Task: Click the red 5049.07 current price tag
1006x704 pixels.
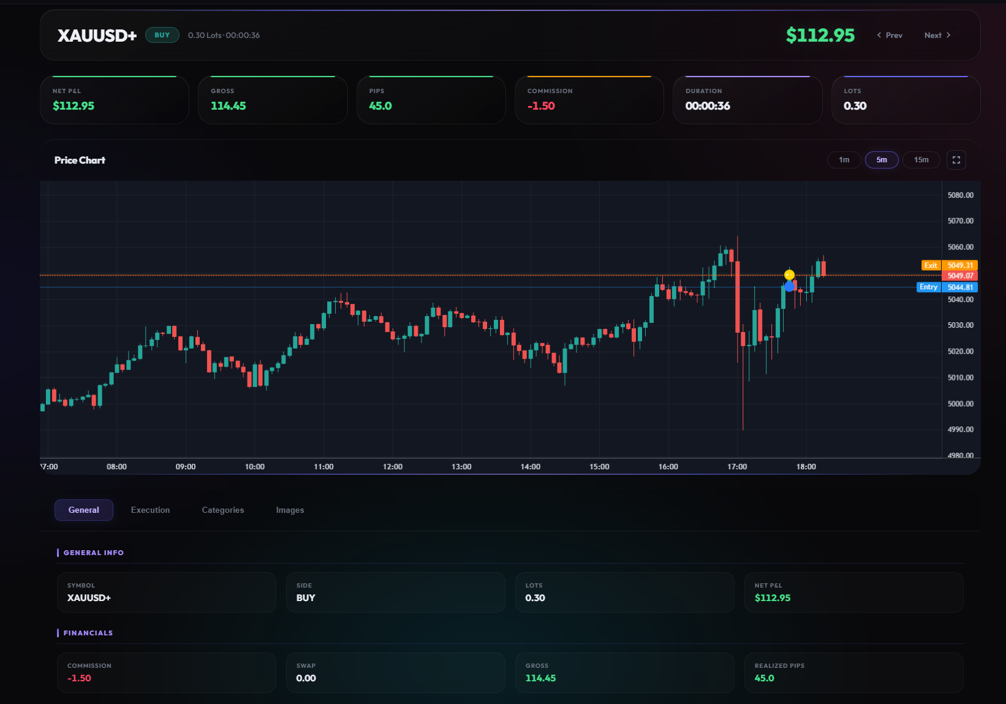Action: click(x=959, y=276)
